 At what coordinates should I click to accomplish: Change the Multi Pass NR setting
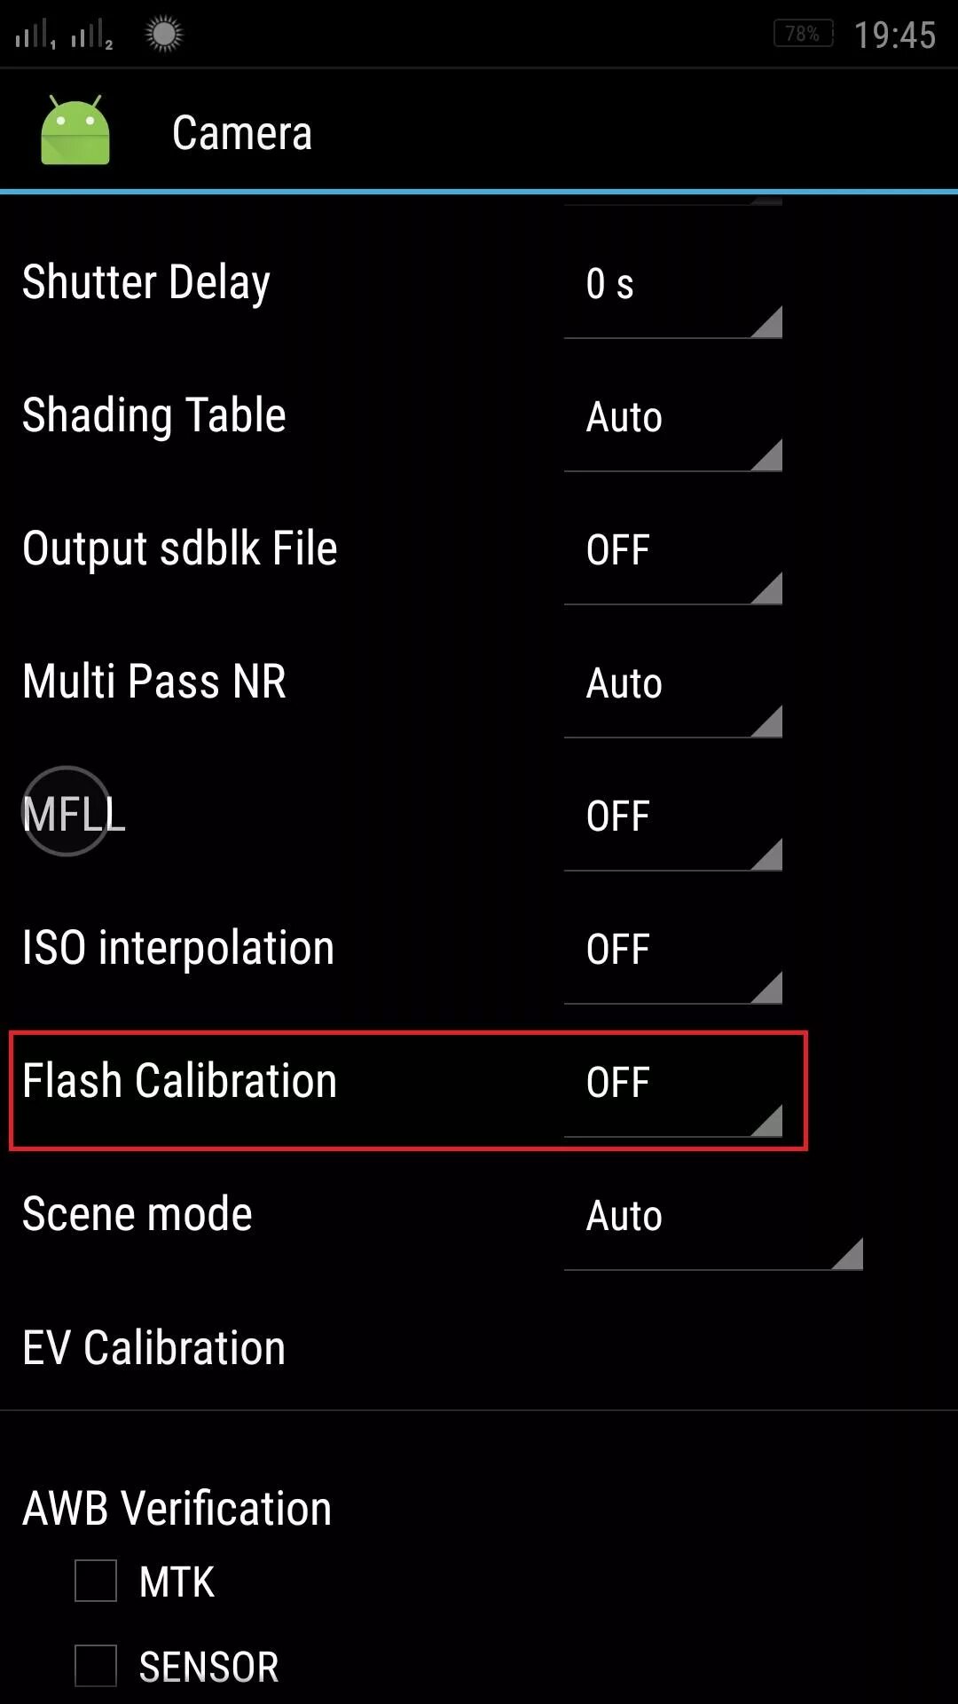[672, 684]
